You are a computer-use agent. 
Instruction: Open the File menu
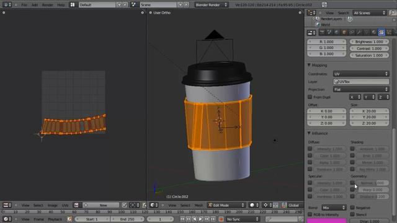24,5
